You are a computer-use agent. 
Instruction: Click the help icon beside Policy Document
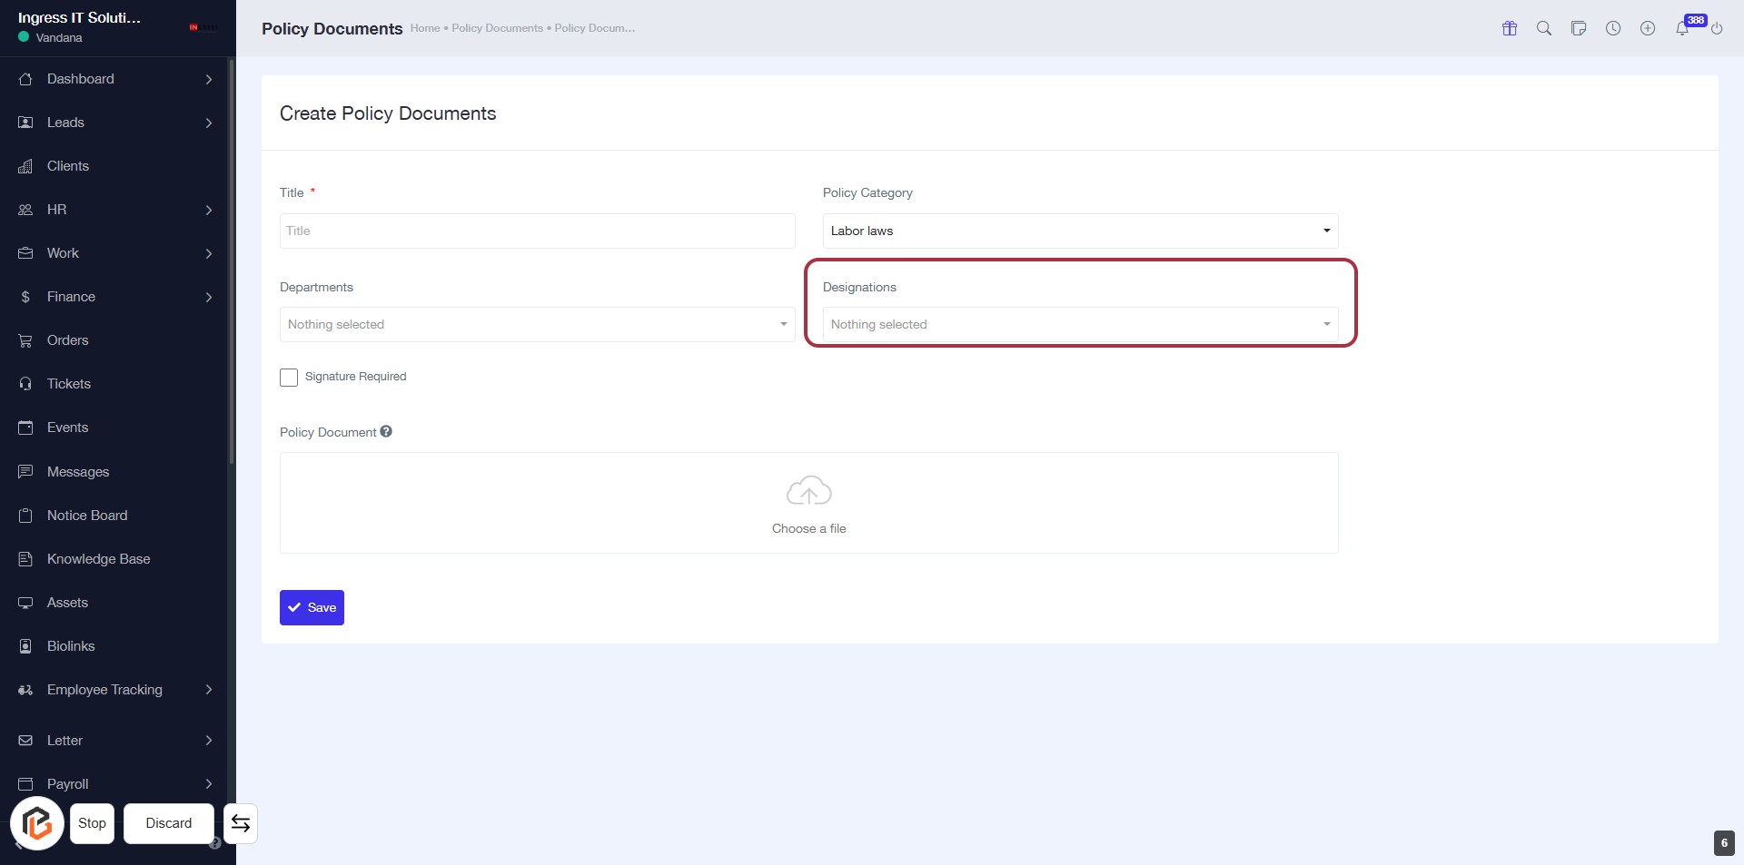[386, 432]
